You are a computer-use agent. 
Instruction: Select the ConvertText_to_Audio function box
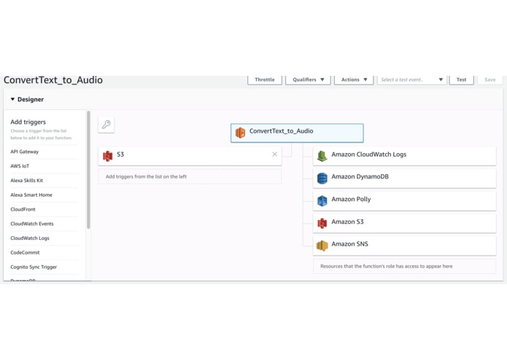click(x=297, y=133)
